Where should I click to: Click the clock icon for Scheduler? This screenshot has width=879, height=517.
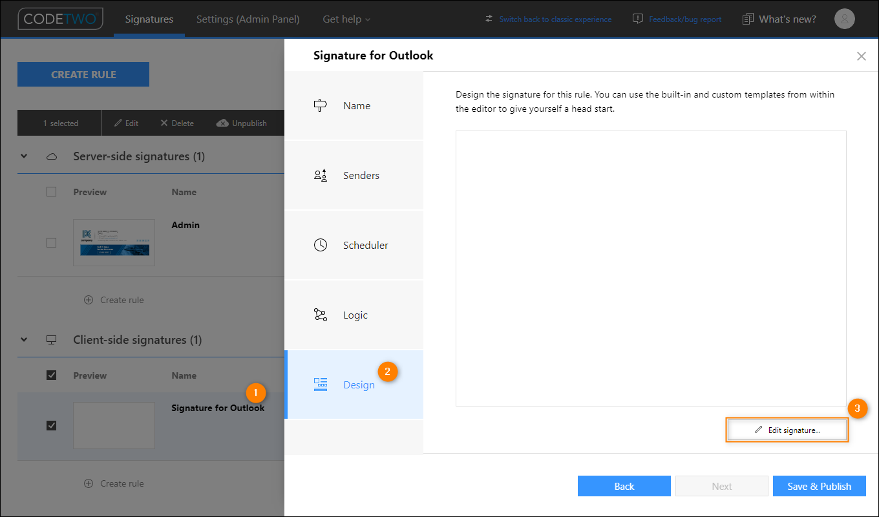coord(321,245)
